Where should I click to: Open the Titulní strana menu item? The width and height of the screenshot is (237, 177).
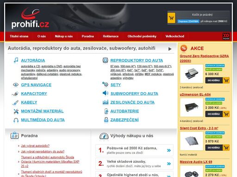tap(19, 36)
